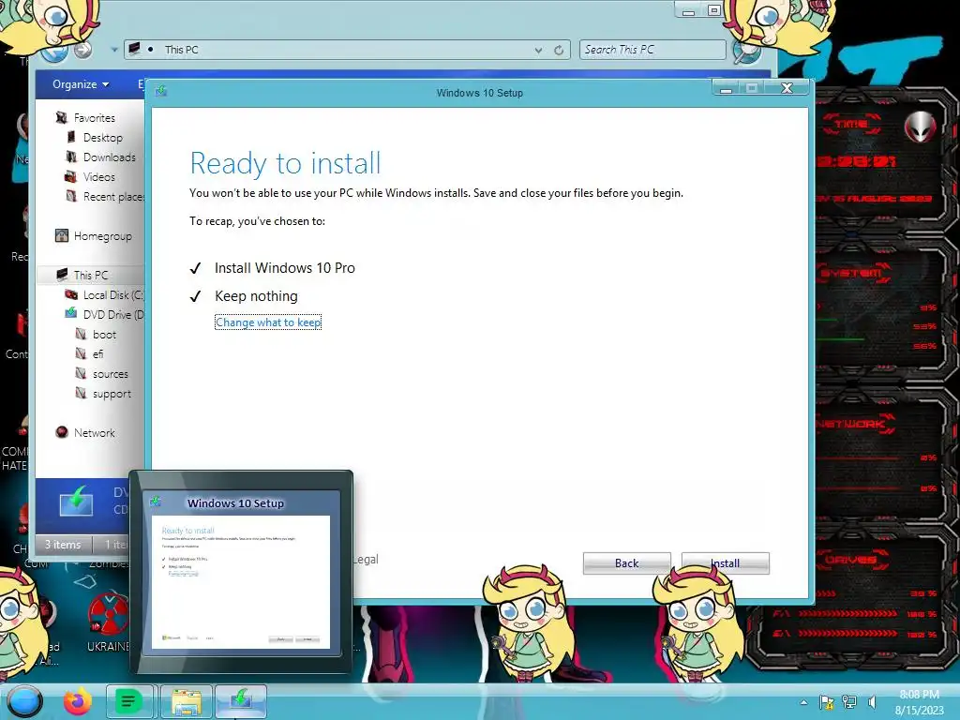
Task: Expand the address bar history dropdown arrow
Action: [538, 51]
